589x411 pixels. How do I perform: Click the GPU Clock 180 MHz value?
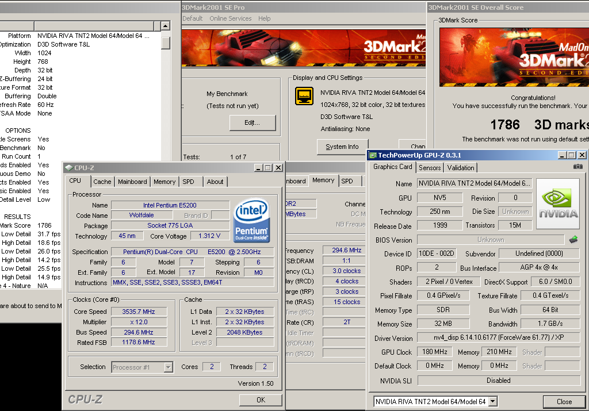pyautogui.click(x=435, y=352)
